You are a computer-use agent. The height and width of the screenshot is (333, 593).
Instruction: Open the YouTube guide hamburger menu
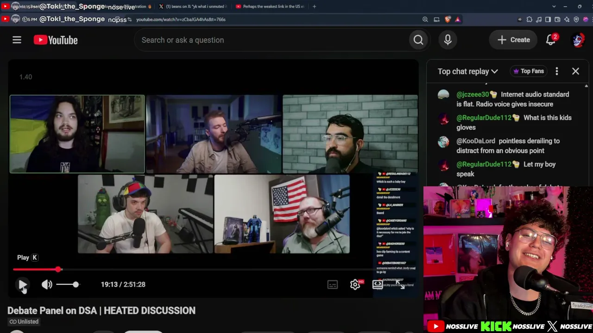click(x=17, y=40)
